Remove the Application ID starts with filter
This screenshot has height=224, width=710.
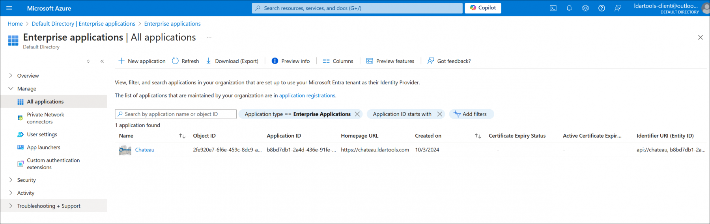pyautogui.click(x=439, y=114)
